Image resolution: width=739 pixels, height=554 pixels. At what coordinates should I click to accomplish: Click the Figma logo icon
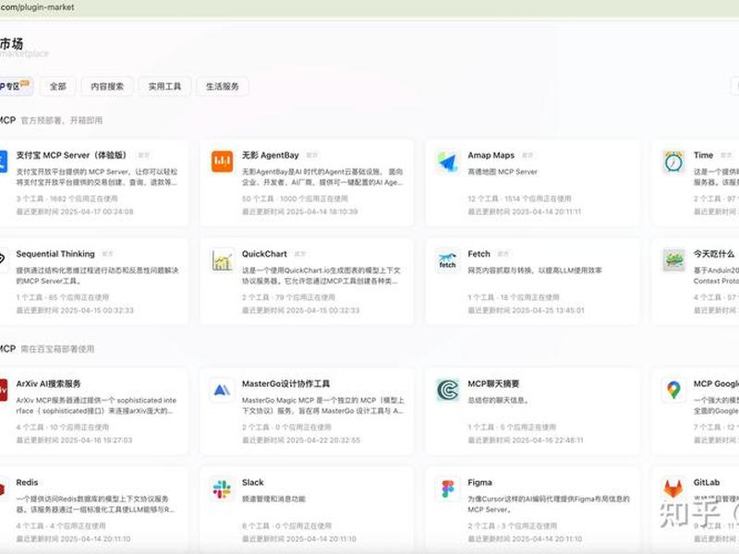click(448, 489)
